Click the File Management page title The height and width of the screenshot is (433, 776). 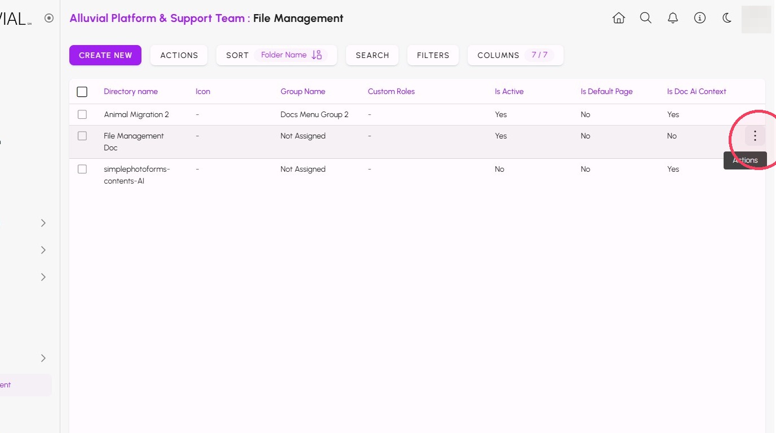298,18
